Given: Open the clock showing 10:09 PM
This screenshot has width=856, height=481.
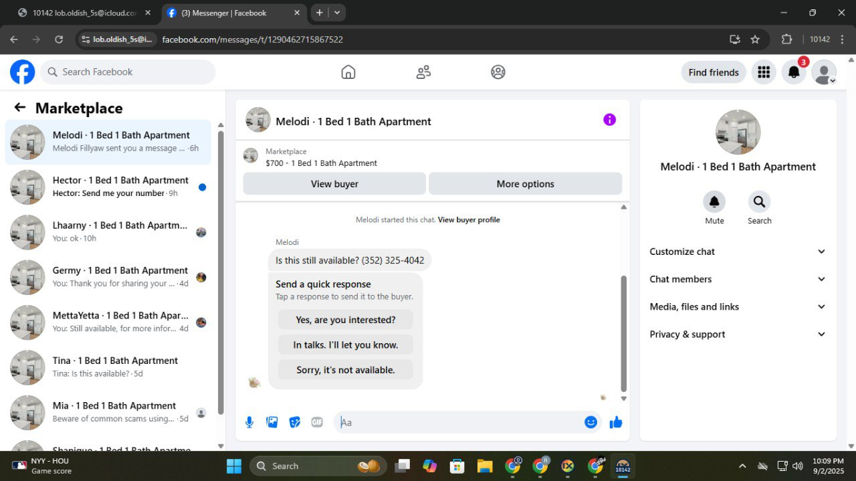Looking at the screenshot, I should click(x=828, y=466).
